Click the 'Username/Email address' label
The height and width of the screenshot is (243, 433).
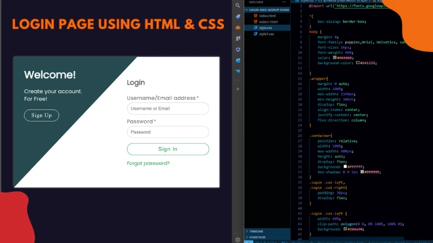(x=161, y=98)
